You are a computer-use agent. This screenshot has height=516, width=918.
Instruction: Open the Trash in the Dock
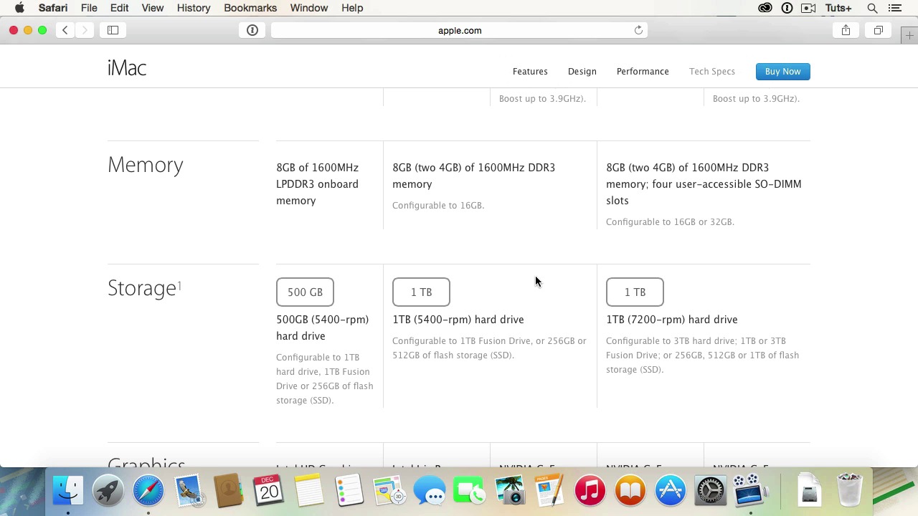point(850,491)
